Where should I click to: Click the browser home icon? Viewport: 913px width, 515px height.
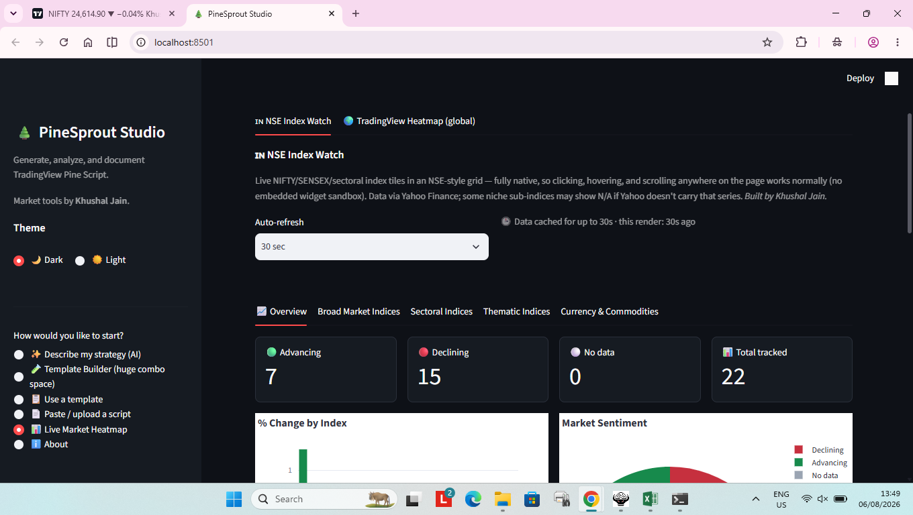coord(88,42)
